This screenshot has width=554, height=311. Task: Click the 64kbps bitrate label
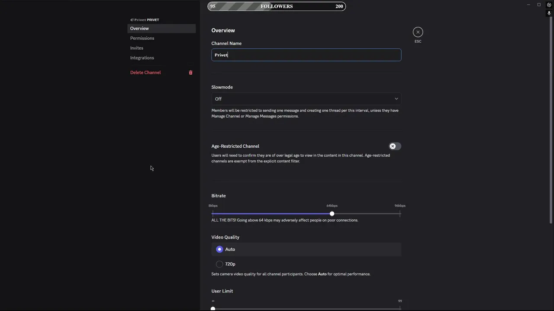point(332,206)
